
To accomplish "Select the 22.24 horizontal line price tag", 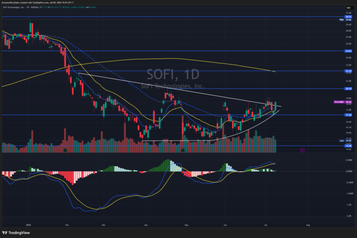I will 349,71.
